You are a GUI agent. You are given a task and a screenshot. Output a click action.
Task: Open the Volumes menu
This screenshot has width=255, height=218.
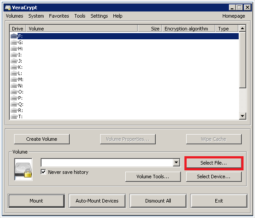point(15,16)
